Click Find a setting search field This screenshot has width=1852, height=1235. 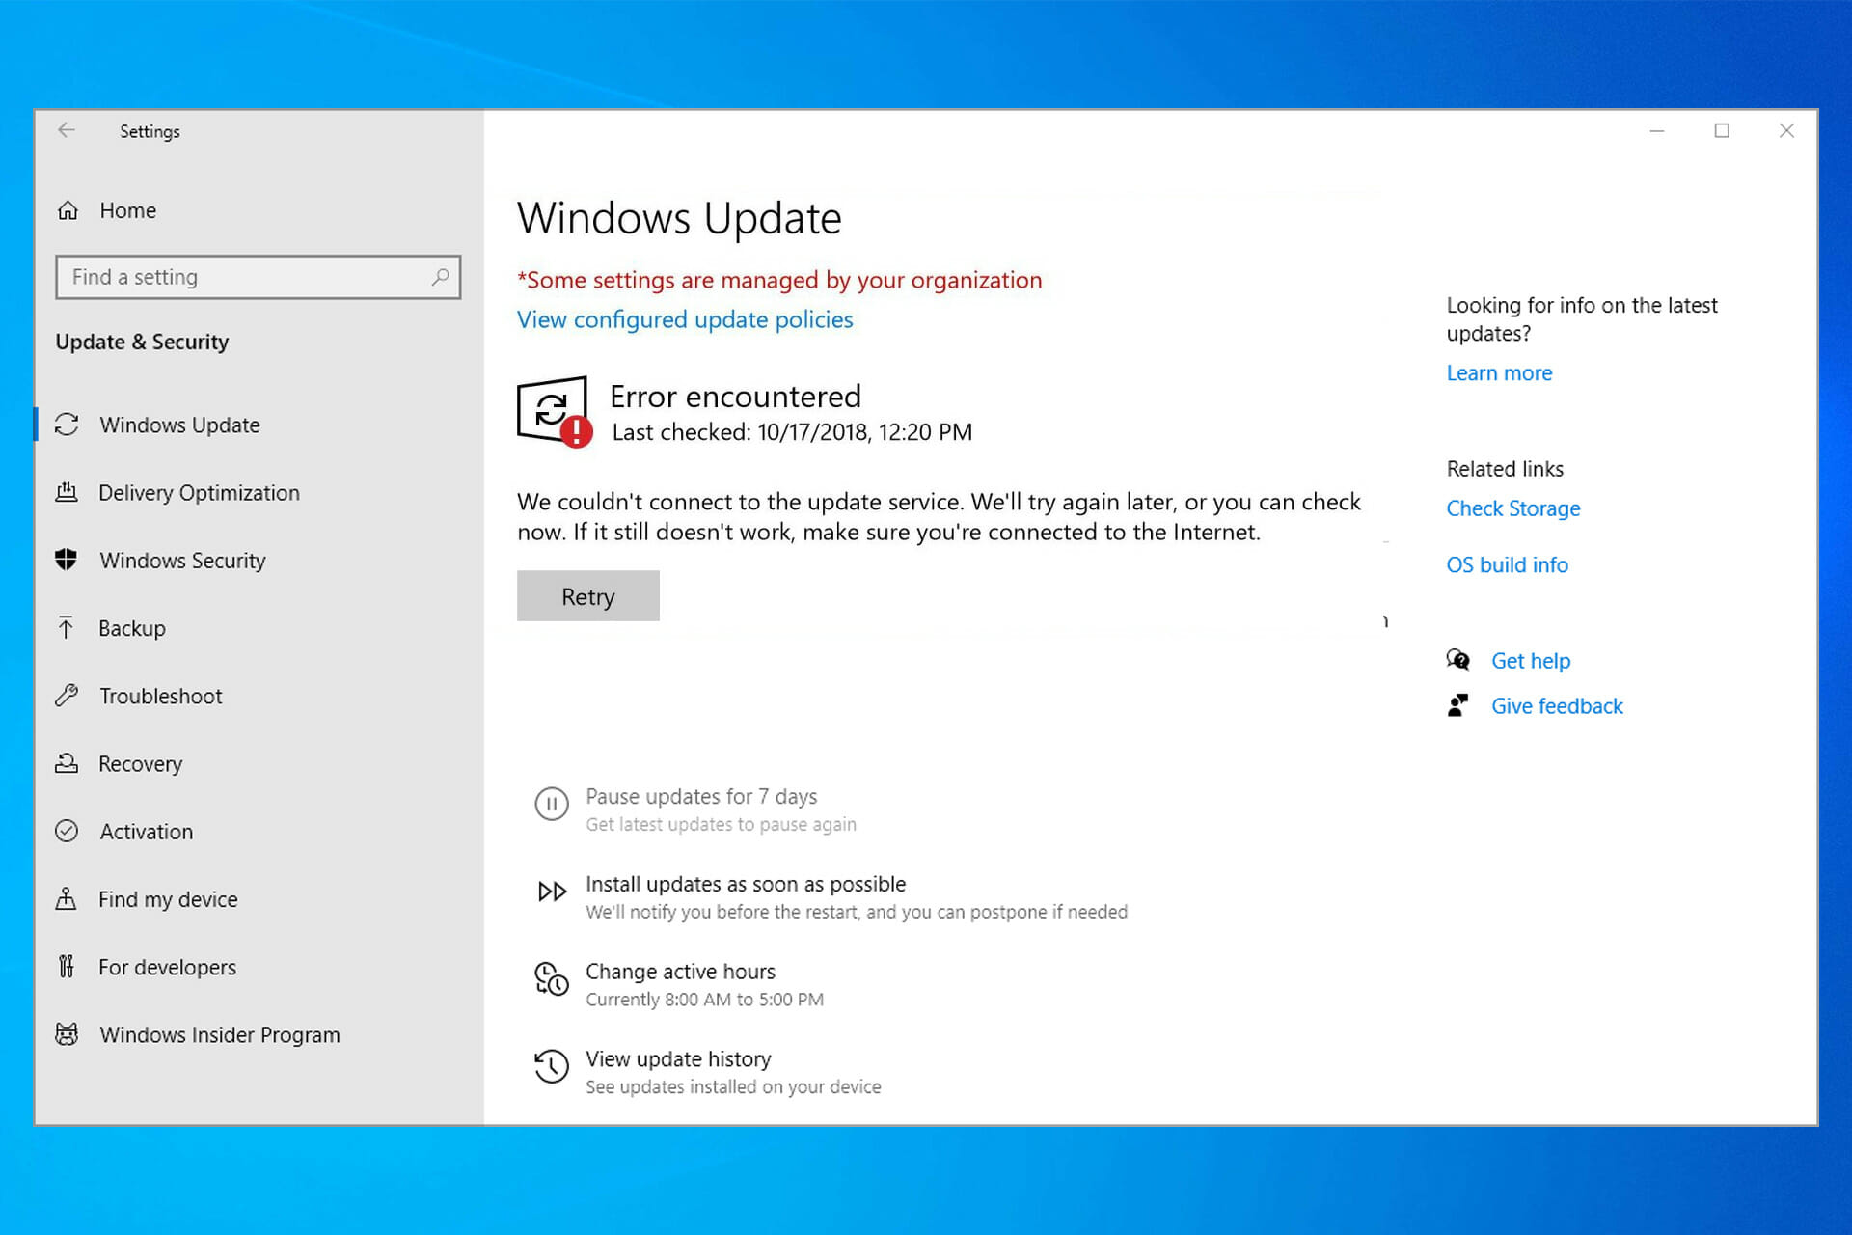259,276
